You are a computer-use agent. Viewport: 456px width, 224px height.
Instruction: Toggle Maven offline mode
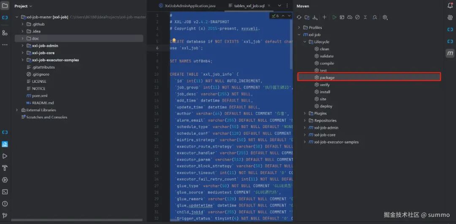tap(350, 17)
